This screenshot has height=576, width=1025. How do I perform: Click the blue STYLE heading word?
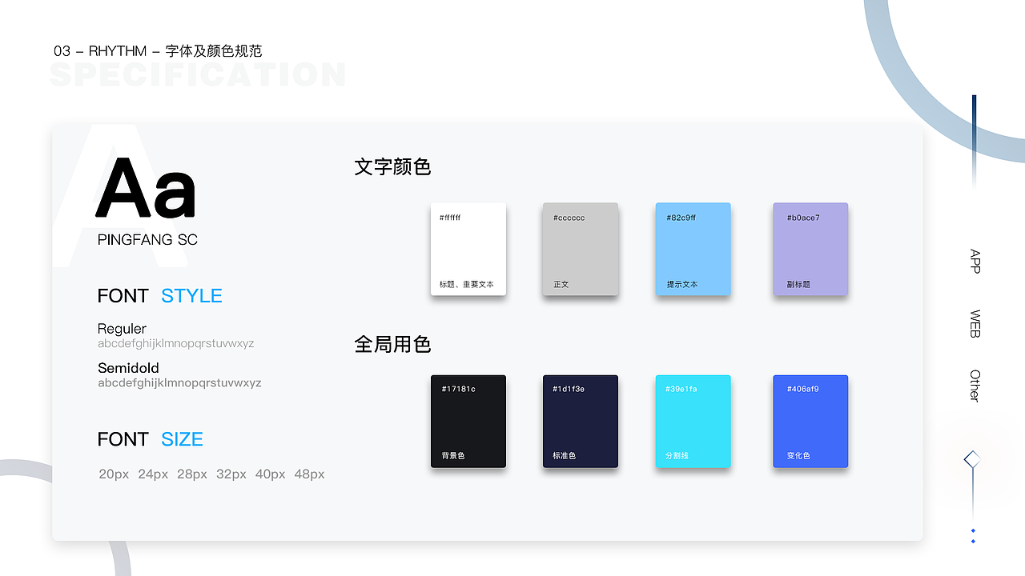[191, 296]
